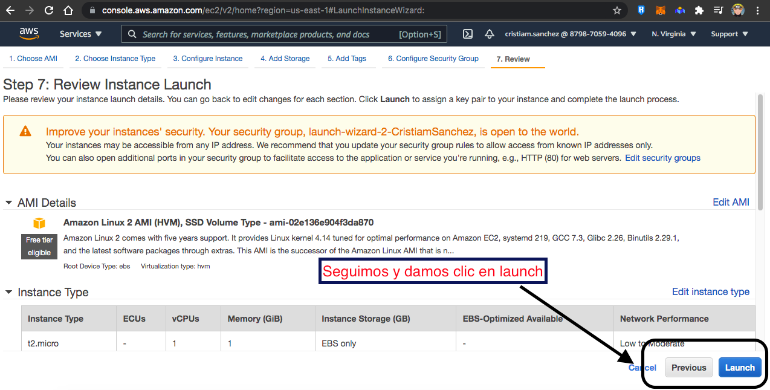Bookmark this page with the star icon

pos(616,10)
